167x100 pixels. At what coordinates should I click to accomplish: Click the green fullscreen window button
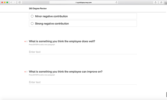(x=7, y=2)
